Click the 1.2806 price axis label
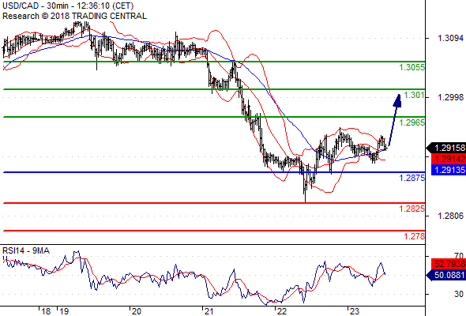 click(x=450, y=216)
